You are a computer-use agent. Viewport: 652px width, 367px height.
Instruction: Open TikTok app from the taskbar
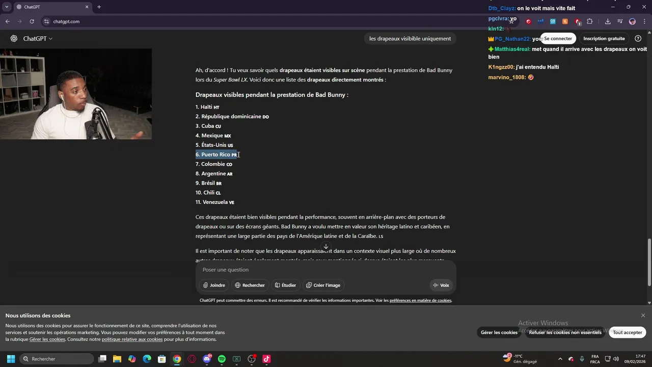pyautogui.click(x=266, y=359)
